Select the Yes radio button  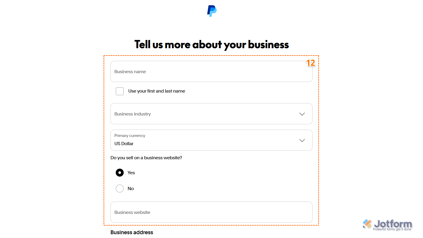pyautogui.click(x=120, y=172)
